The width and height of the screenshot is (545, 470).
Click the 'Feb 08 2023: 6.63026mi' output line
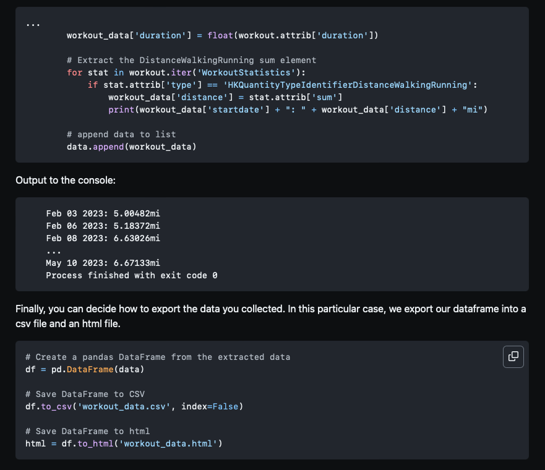coord(103,238)
